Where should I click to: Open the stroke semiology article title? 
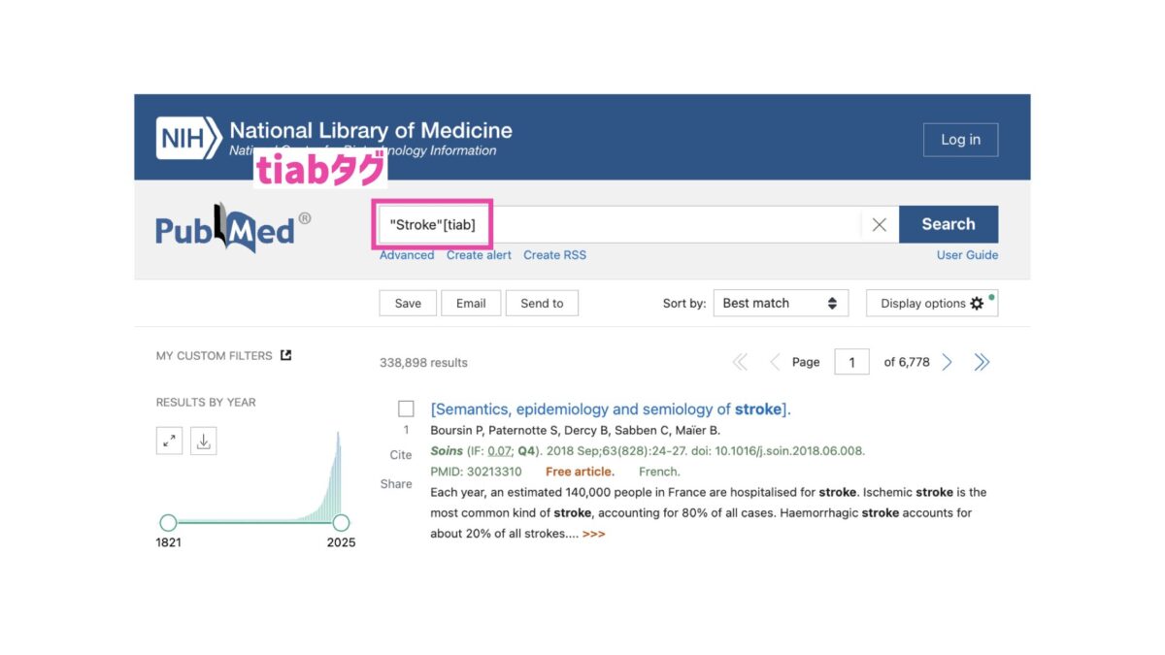[607, 409]
